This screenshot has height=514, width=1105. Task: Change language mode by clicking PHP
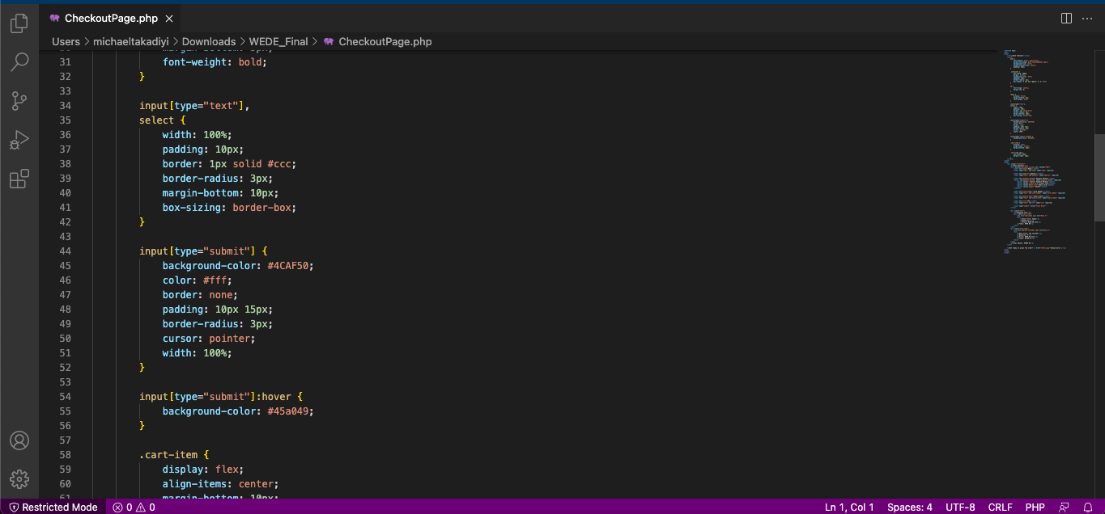point(1035,507)
